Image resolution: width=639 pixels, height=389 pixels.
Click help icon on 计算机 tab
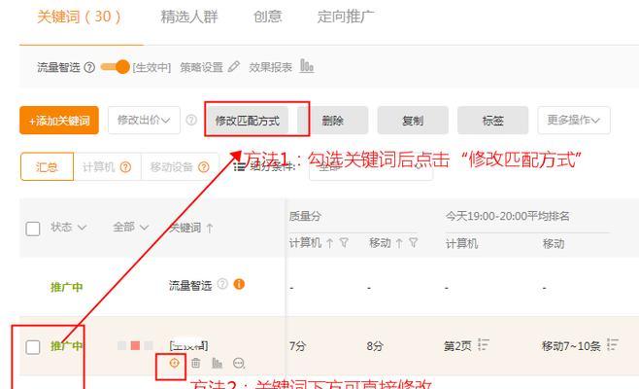pyautogui.click(x=126, y=167)
